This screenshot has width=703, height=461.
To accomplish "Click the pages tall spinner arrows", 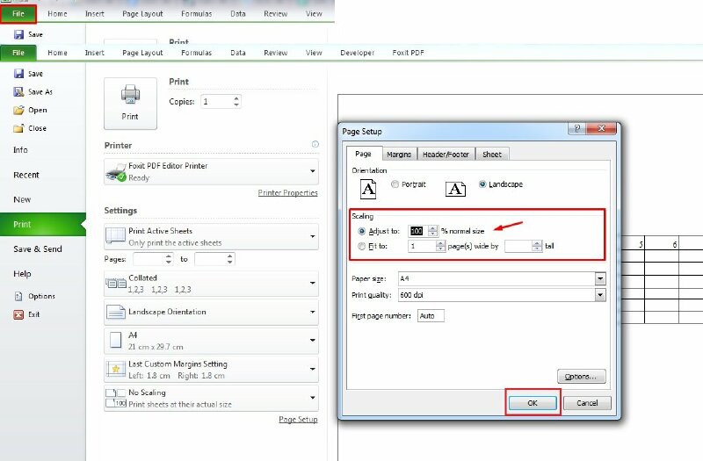I will tap(537, 246).
